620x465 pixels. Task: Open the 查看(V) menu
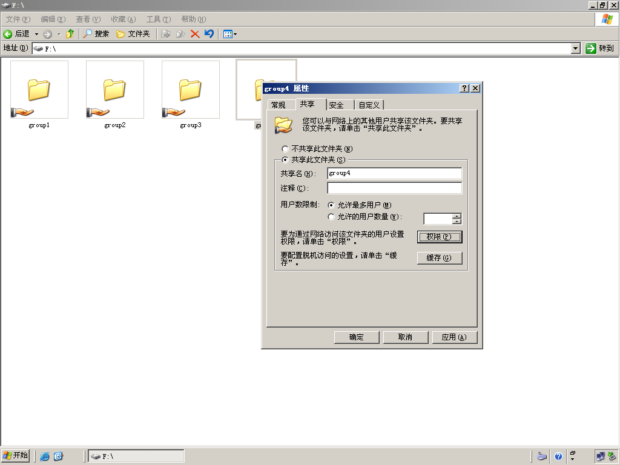click(88, 19)
